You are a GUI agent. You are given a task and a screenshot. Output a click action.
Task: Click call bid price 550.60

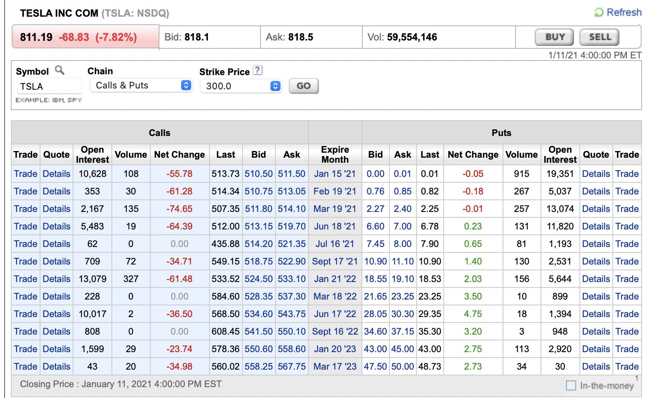pyautogui.click(x=258, y=349)
